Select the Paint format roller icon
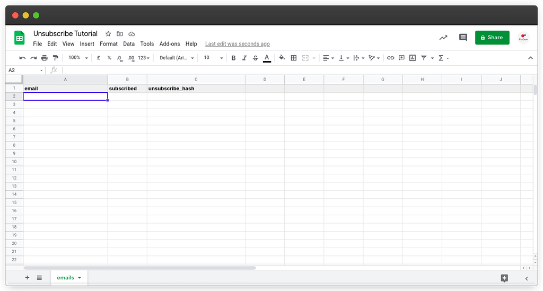The height and width of the screenshot is (291, 543). (55, 58)
